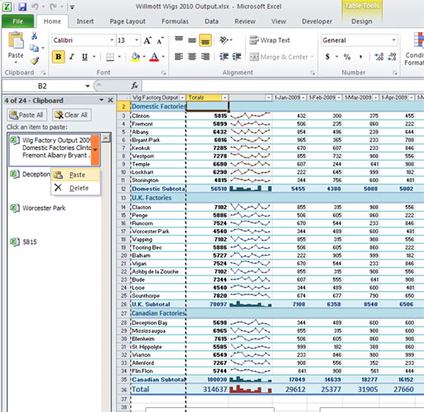
Task: Open the File tab
Action: coord(18,21)
